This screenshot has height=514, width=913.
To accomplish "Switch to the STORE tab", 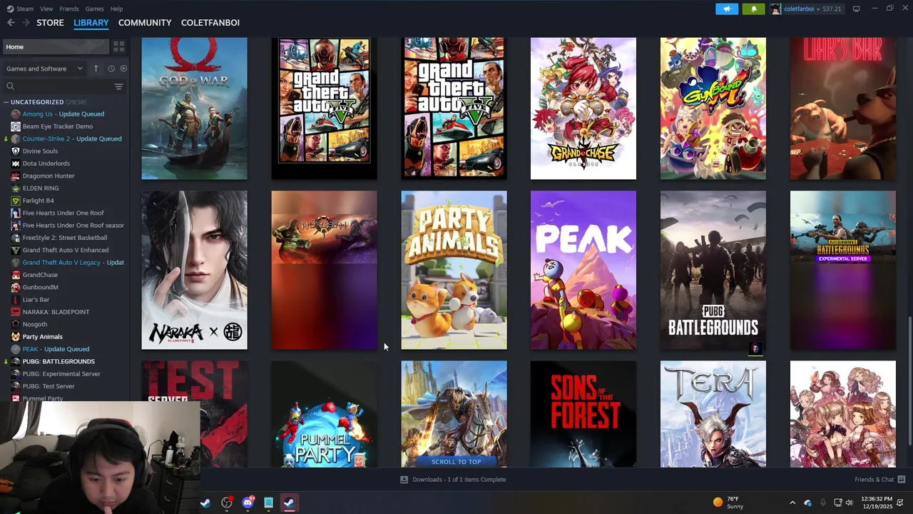I will pos(50,23).
